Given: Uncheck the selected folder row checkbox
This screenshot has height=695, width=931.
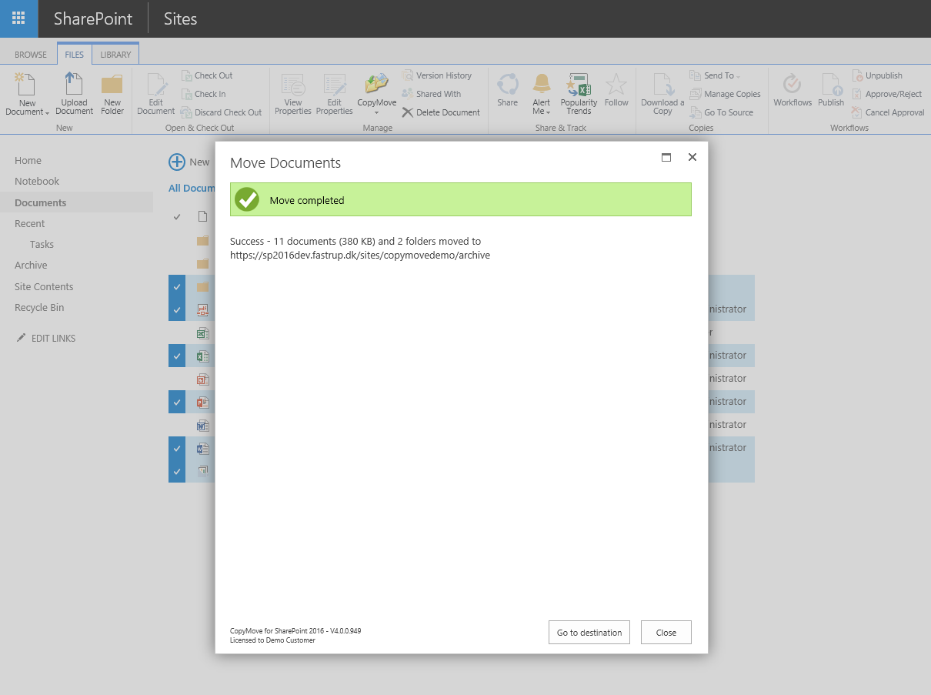Looking at the screenshot, I should point(177,286).
